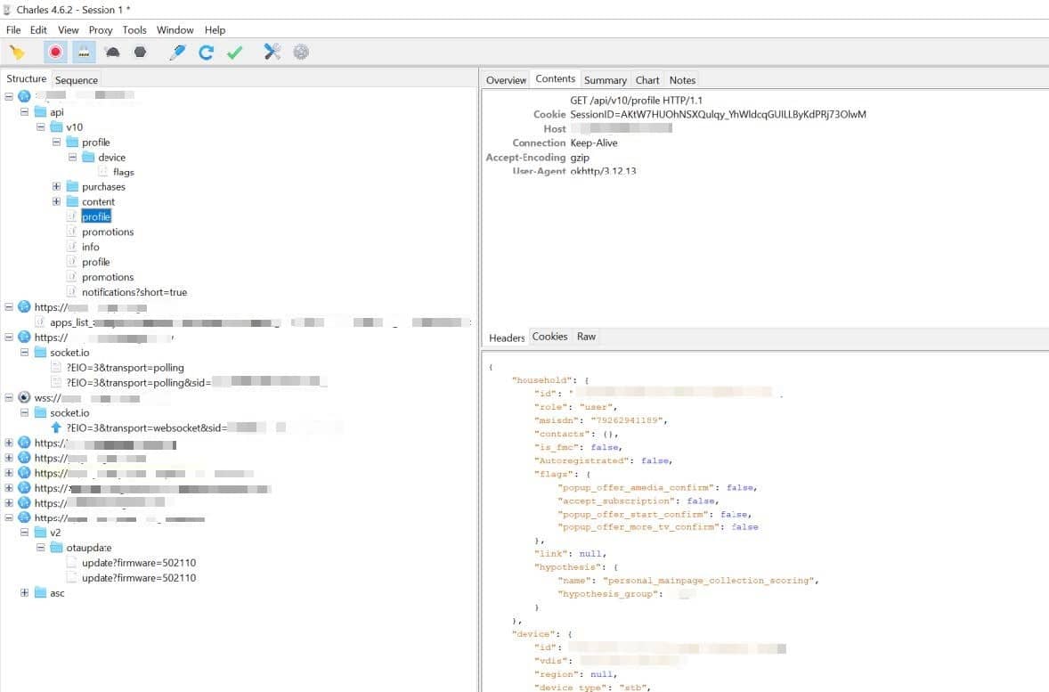The width and height of the screenshot is (1049, 692).
Task: Click Accept-Encoding gzip header row
Action: [537, 158]
